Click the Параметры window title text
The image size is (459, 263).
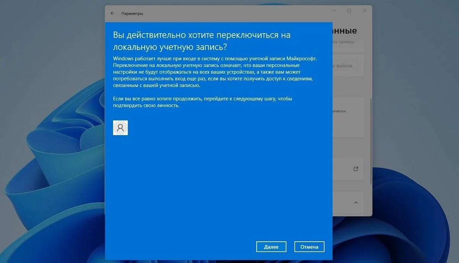132,13
